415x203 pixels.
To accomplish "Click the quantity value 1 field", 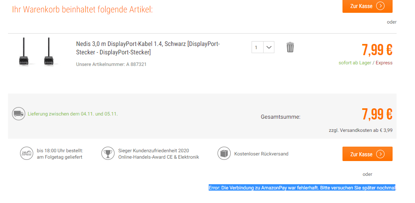I will click(257, 47).
